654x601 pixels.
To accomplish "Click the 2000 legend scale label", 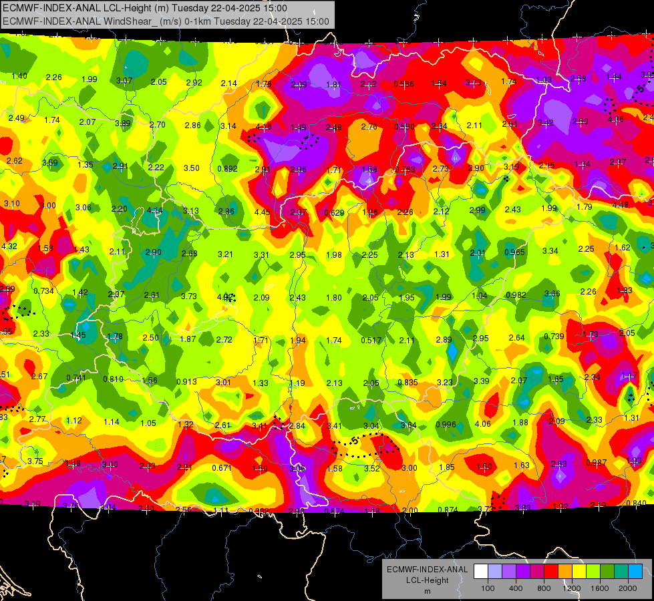I will tap(628, 588).
